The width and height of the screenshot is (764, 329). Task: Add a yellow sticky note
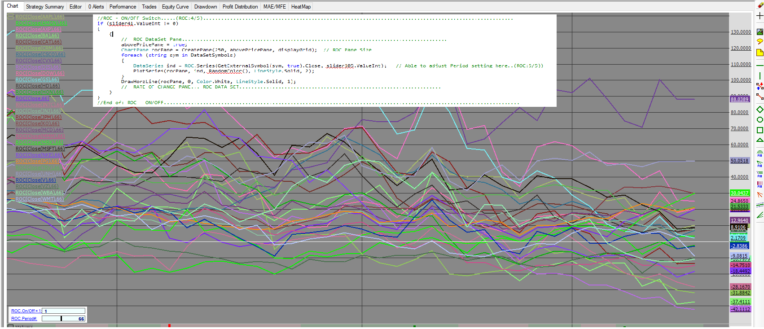(760, 53)
